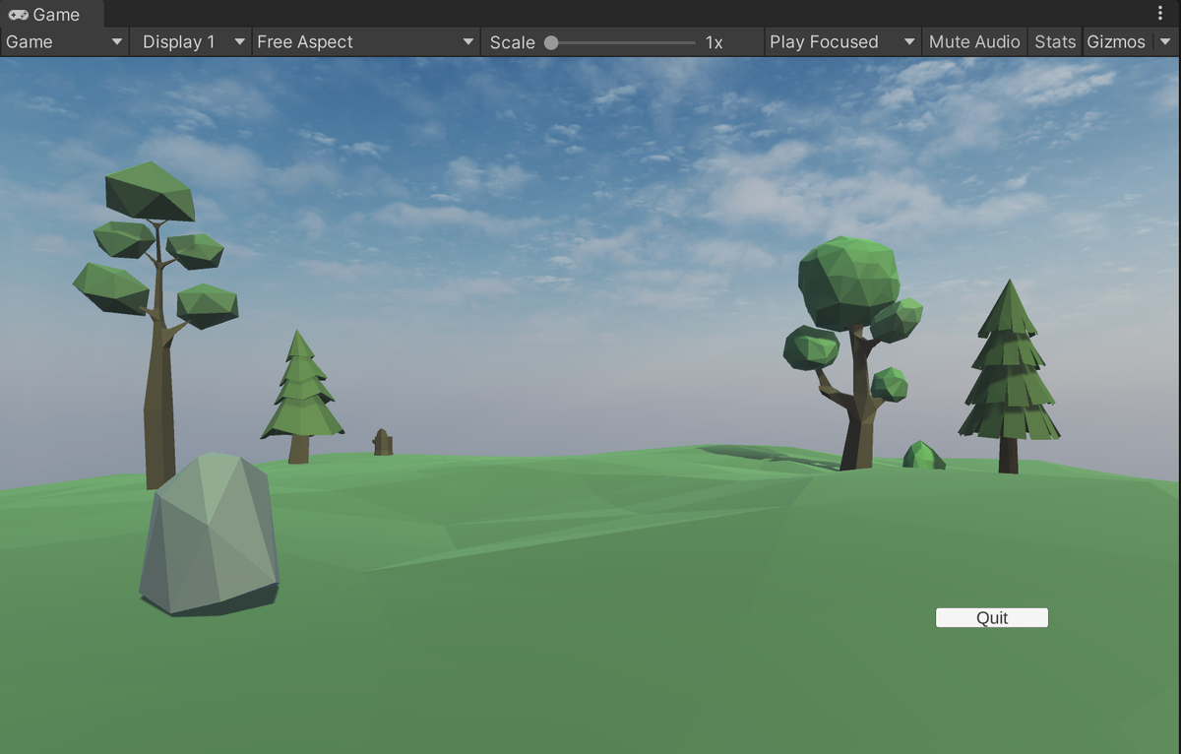The image size is (1181, 754).
Task: Open the Game view mode dropdown
Action: point(65,42)
